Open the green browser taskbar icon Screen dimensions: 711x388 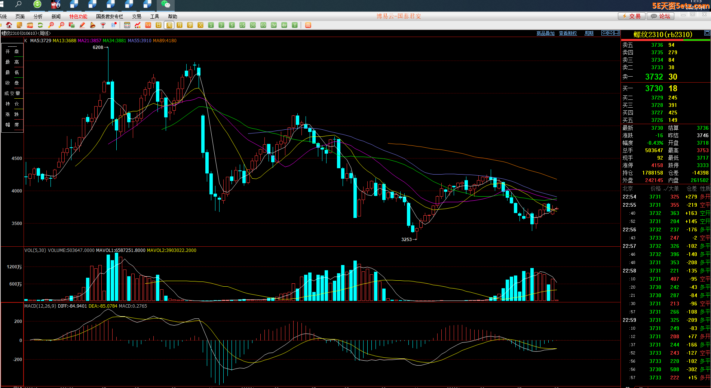tap(37, 5)
